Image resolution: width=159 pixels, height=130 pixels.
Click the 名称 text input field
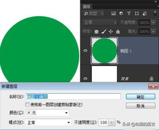[73, 96]
